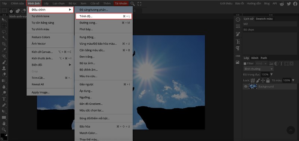Select the Eyedropper tool
The width and height of the screenshot is (299, 141).
(4, 50)
